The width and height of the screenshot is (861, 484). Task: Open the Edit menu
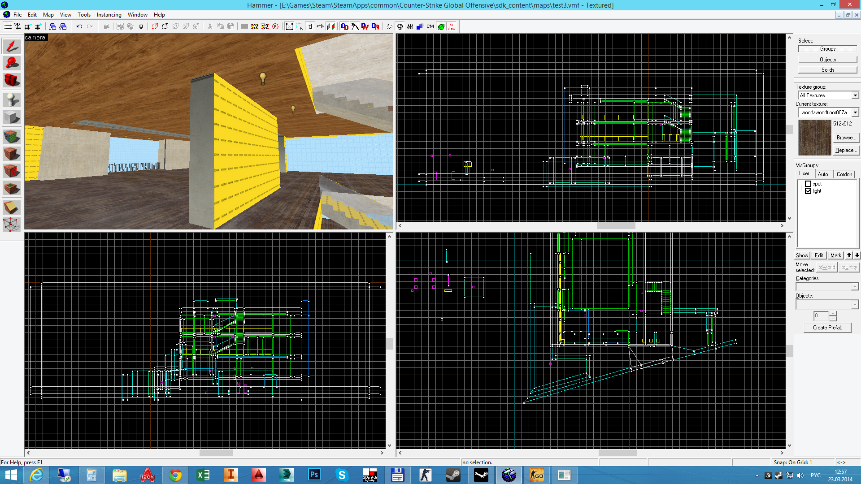pos(32,15)
